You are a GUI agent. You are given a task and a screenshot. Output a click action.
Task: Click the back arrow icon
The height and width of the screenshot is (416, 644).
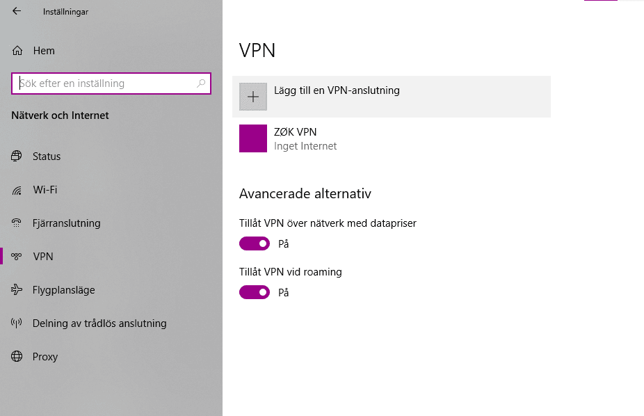(x=17, y=11)
